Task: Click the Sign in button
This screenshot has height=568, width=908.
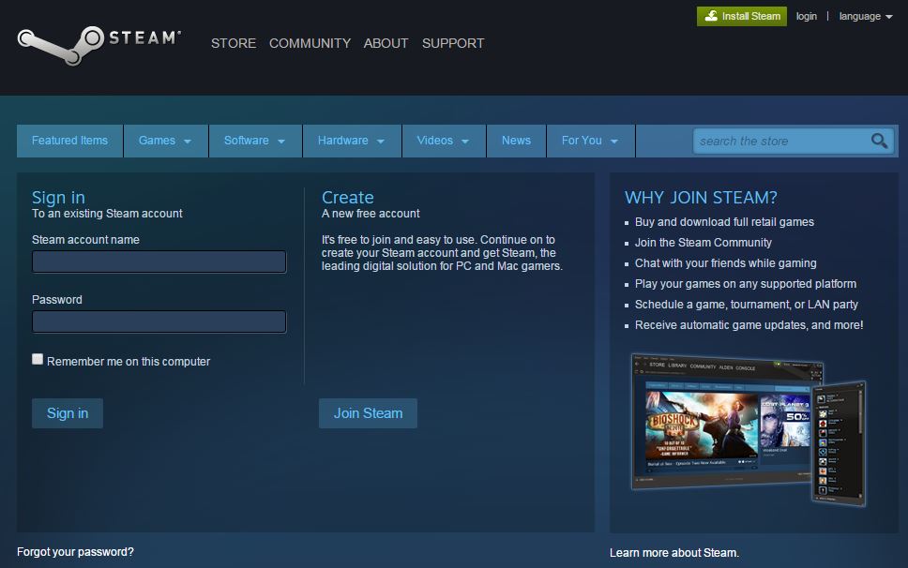Action: [67, 413]
